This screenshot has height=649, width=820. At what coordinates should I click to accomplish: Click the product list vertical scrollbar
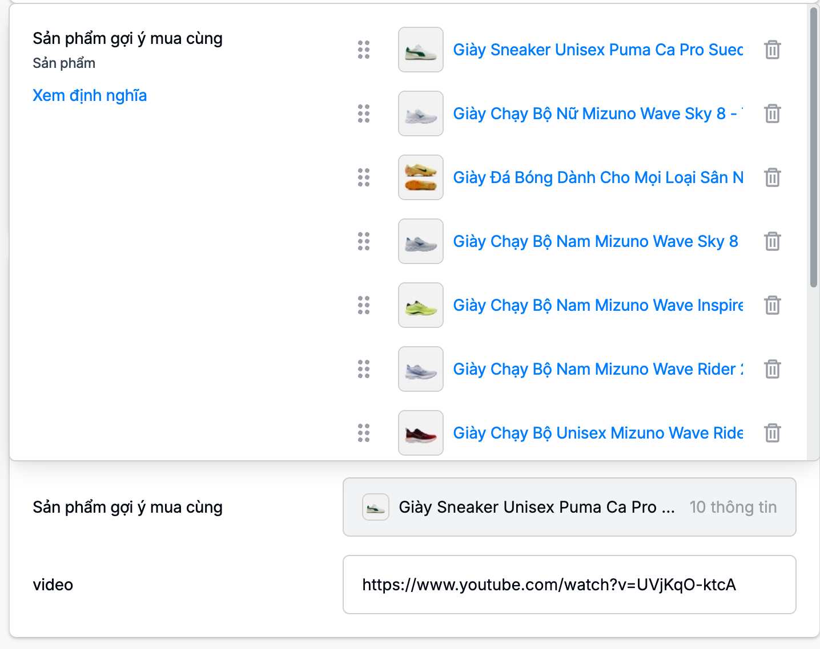point(813,148)
